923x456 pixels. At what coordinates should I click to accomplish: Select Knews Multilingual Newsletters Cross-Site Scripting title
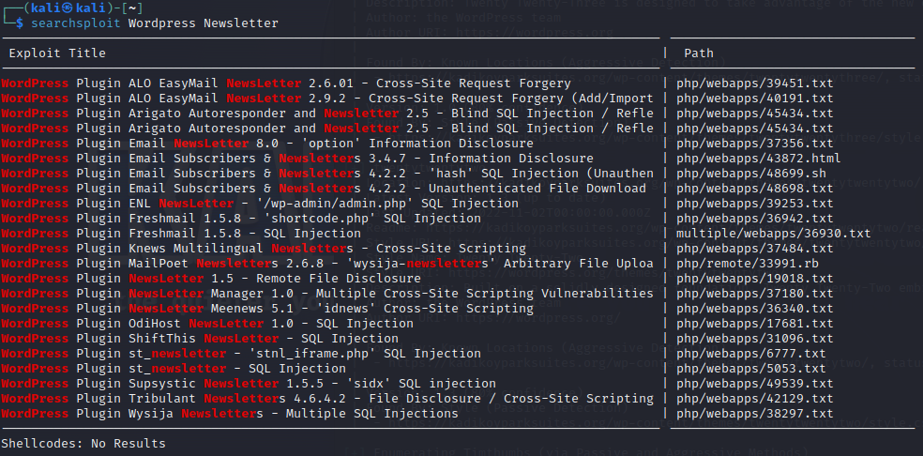click(x=264, y=249)
